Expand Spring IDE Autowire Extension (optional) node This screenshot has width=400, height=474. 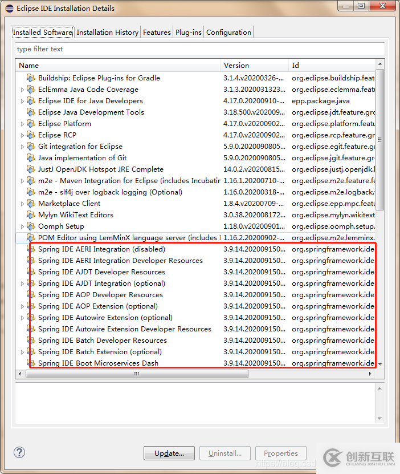(22, 318)
